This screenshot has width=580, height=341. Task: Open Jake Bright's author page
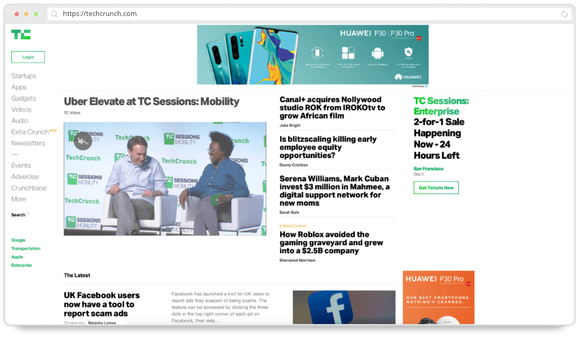[290, 125]
